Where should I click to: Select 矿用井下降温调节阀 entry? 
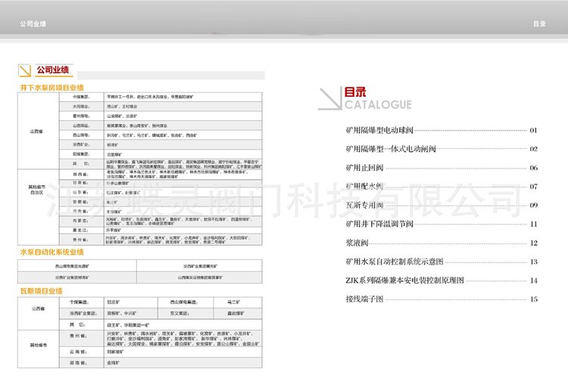(x=378, y=224)
